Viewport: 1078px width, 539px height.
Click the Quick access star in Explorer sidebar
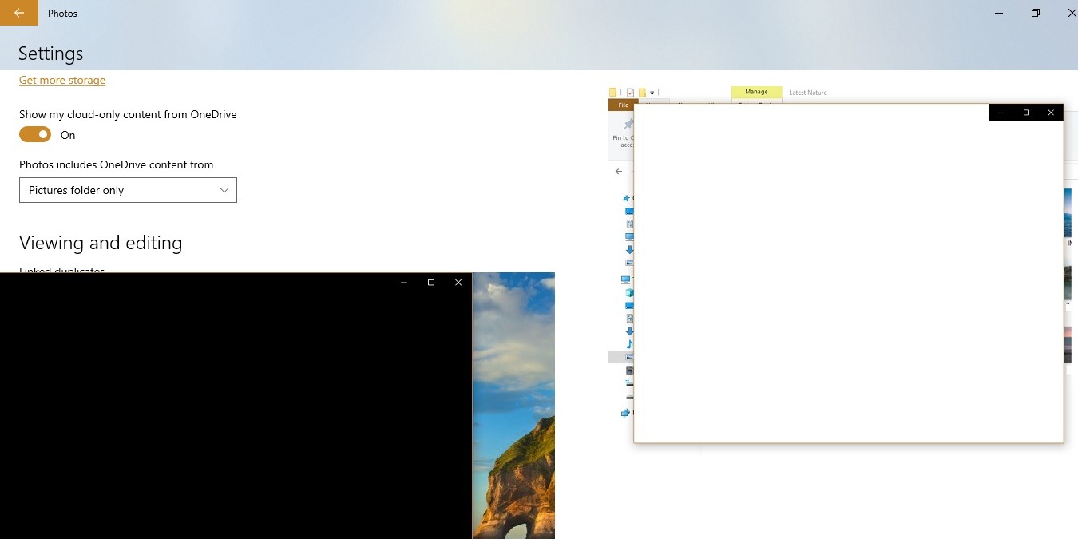click(x=628, y=198)
